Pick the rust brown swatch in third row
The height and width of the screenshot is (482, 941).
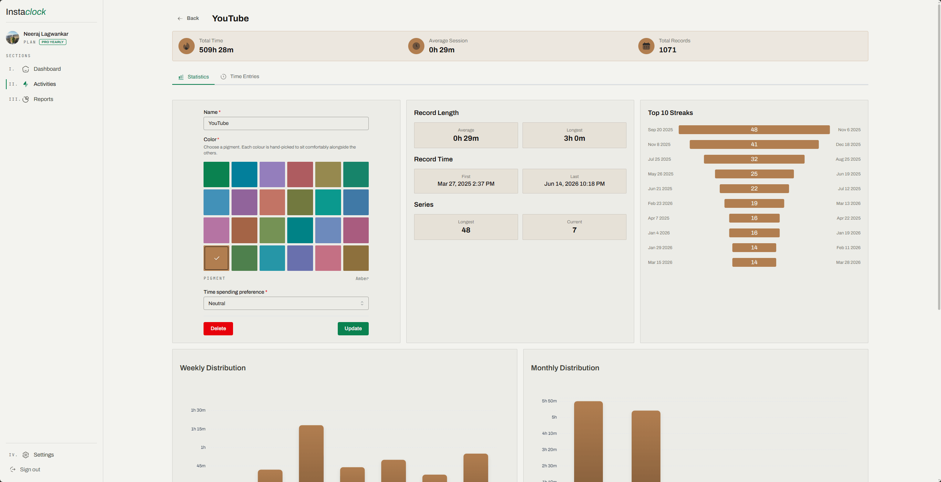point(244,230)
